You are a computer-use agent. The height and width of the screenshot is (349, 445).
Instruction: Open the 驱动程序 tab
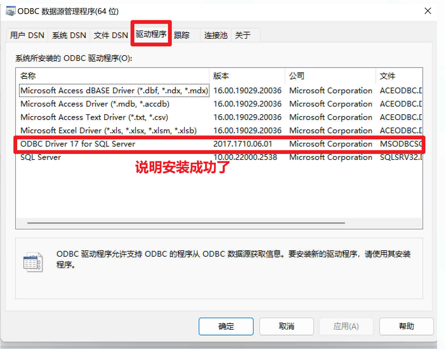[x=151, y=34]
